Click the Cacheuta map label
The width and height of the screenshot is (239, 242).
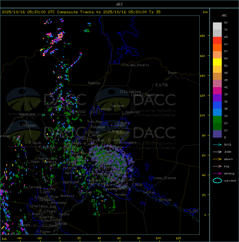49,162
